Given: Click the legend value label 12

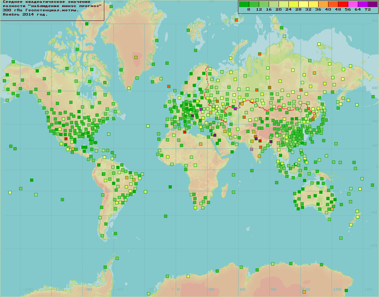Looking at the screenshot, I should (x=259, y=10).
